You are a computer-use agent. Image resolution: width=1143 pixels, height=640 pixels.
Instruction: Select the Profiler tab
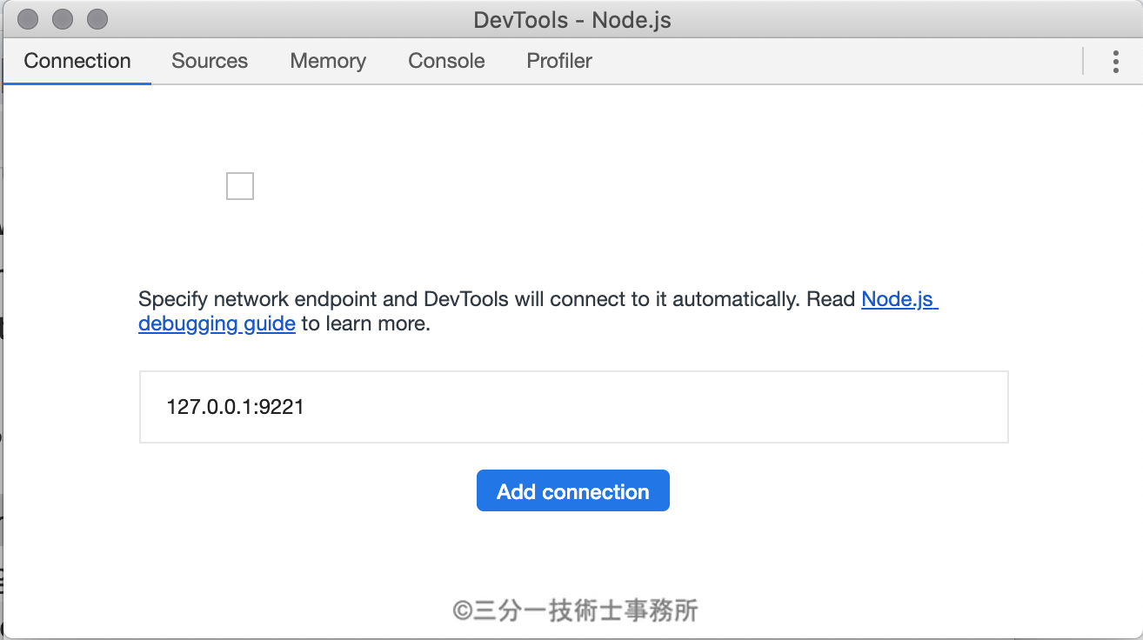[x=559, y=61]
